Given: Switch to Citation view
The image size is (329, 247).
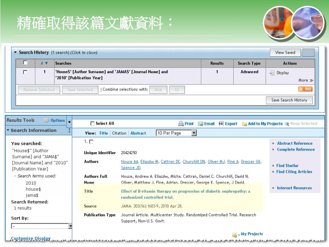Looking at the screenshot, I should tap(119, 133).
